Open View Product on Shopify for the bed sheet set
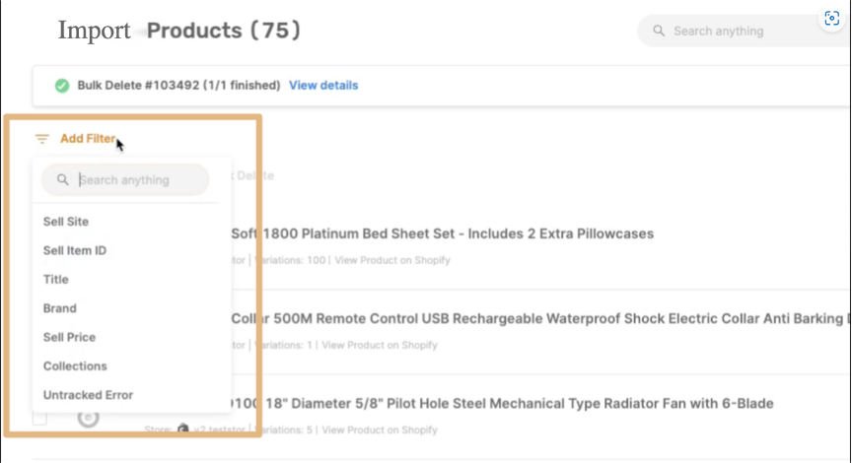This screenshot has height=463, width=852. pos(392,260)
